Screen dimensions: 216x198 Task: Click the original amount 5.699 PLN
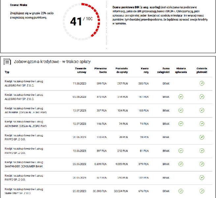coord(101,164)
